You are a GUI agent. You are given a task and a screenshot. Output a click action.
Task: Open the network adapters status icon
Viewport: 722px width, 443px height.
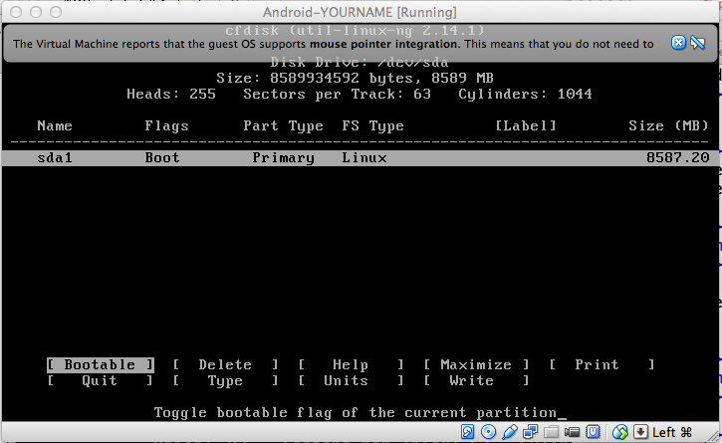pos(530,432)
